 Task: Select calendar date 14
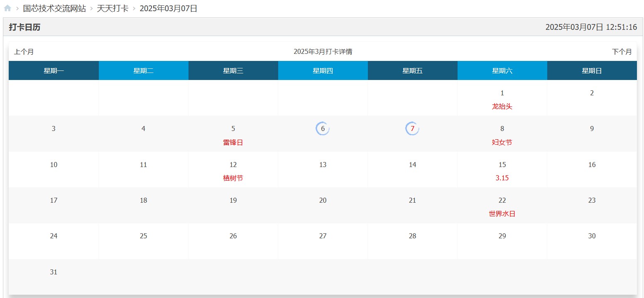click(x=412, y=165)
